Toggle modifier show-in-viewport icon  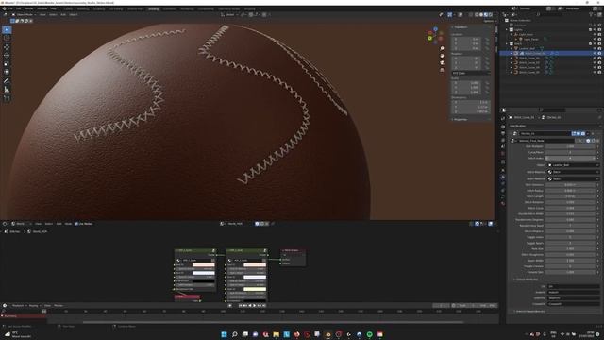(x=579, y=133)
